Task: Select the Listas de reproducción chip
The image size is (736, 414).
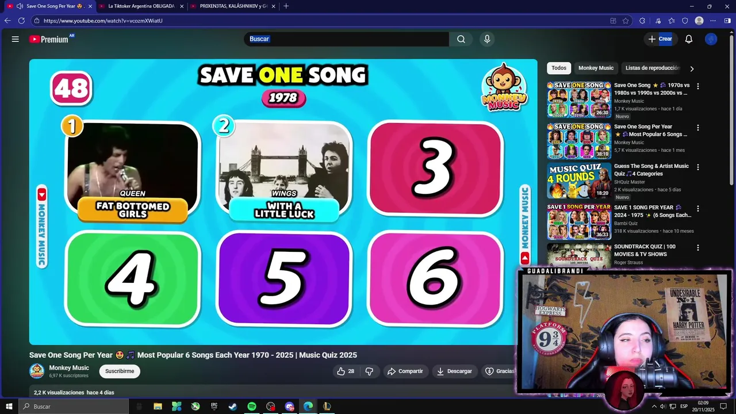Action: [x=653, y=68]
